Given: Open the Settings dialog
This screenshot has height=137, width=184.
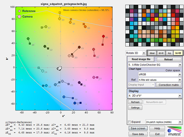Looking at the screenshot, I should (x=135, y=108).
